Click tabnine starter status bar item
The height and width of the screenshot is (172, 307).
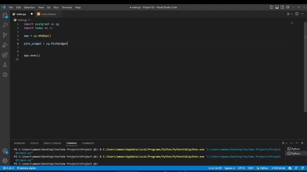[x=26, y=168]
